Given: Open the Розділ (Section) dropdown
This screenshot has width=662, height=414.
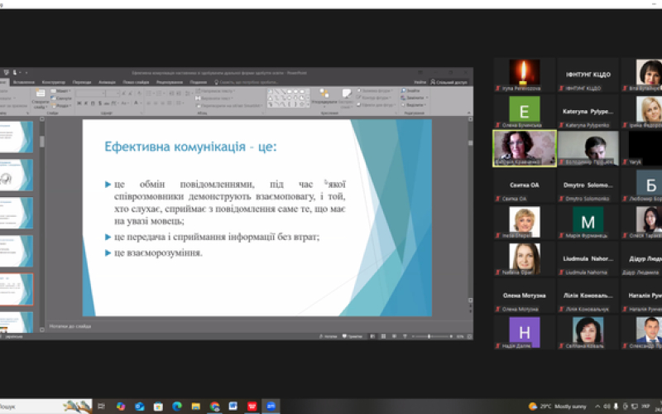Looking at the screenshot, I should tap(61, 106).
